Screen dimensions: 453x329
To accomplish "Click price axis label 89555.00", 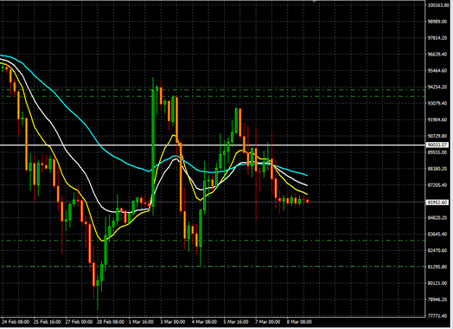I will pyautogui.click(x=437, y=152).
